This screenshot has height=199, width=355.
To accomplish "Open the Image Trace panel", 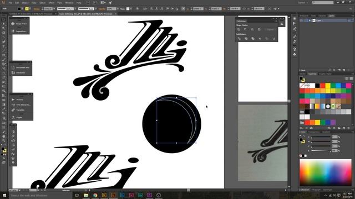I will 19,24.
